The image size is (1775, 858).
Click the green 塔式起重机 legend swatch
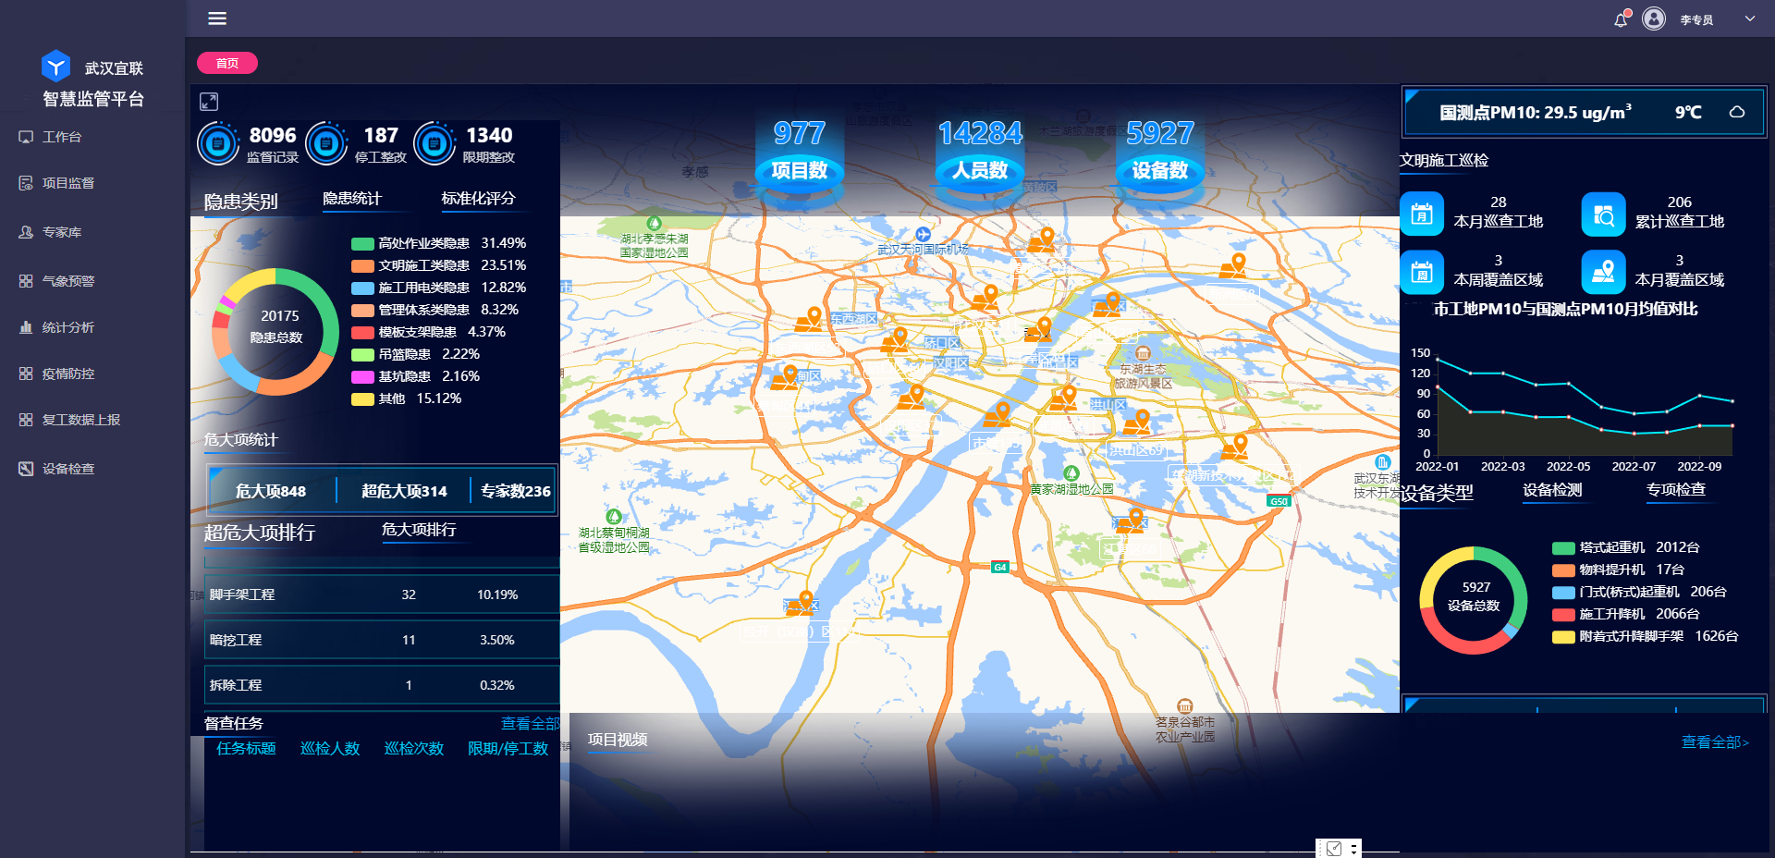click(x=1563, y=548)
